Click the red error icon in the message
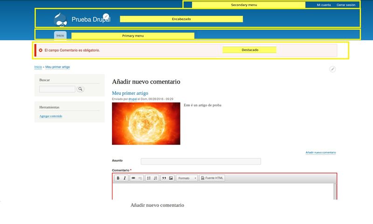This screenshot has width=373, height=224. [41, 50]
